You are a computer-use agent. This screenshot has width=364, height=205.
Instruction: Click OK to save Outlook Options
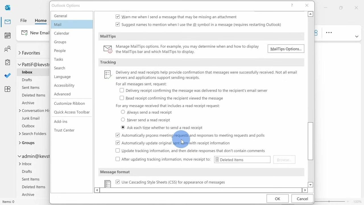[x=278, y=199]
